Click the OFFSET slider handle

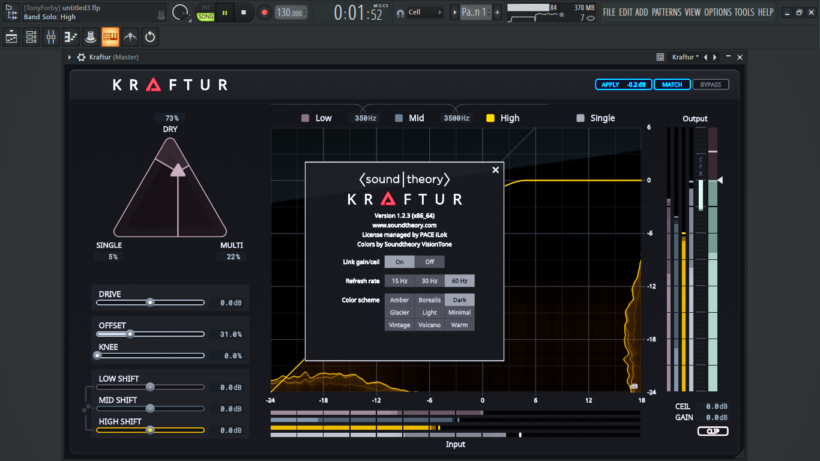[x=130, y=334]
